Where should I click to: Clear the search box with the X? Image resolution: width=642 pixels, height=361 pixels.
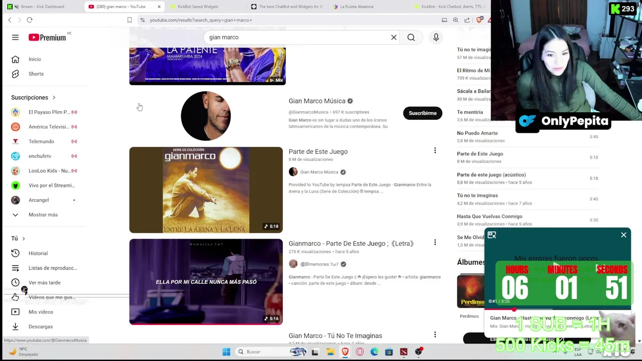tap(394, 37)
